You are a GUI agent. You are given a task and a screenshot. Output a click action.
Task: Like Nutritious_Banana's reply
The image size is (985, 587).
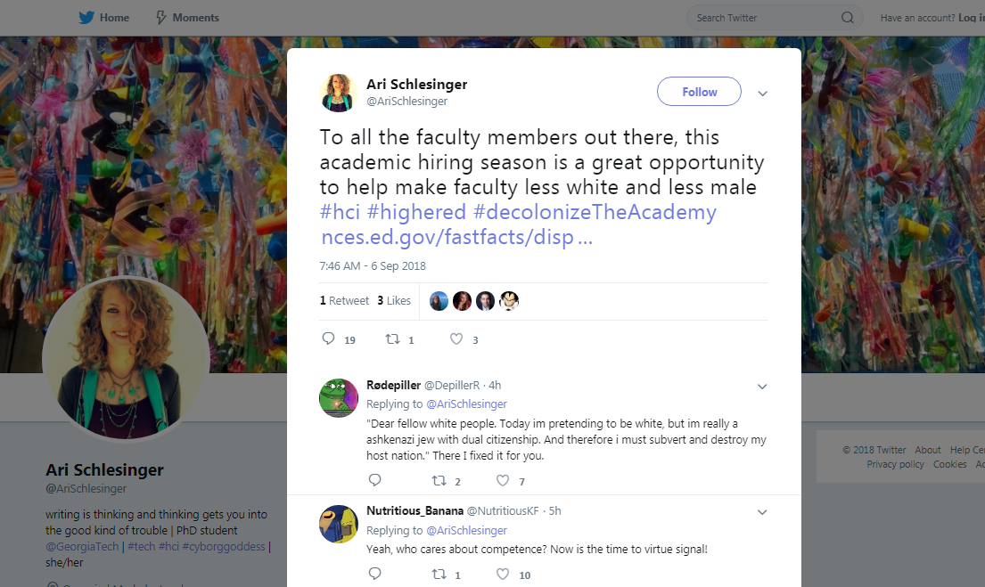pyautogui.click(x=503, y=575)
